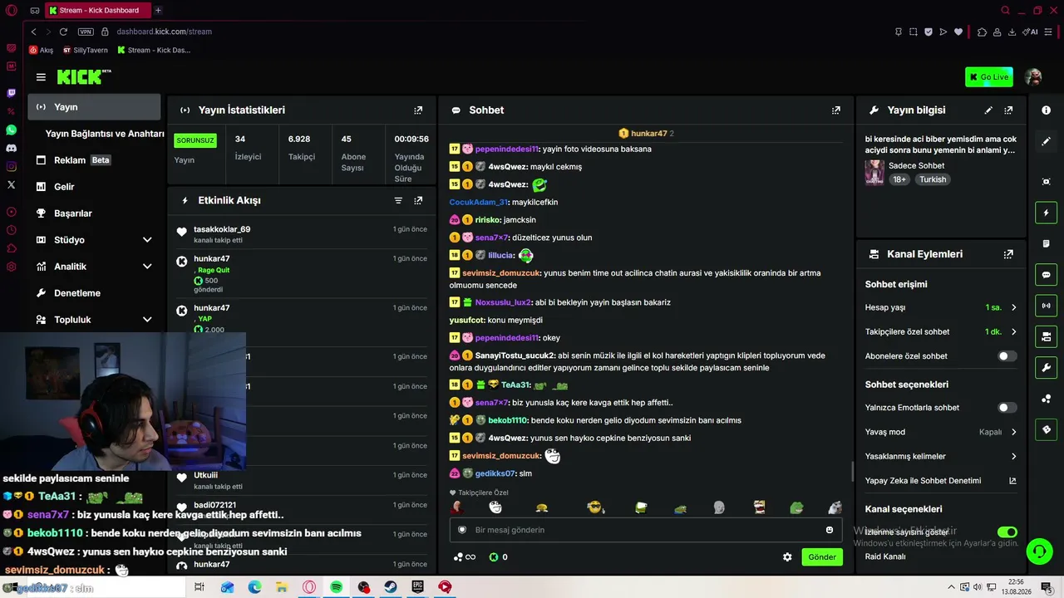1064x598 pixels.
Task: Open Denetleme sidebar item
Action: point(94,293)
